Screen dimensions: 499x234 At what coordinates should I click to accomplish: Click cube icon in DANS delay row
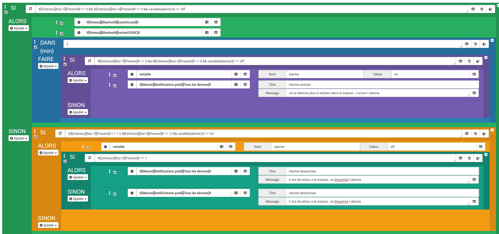(x=484, y=44)
